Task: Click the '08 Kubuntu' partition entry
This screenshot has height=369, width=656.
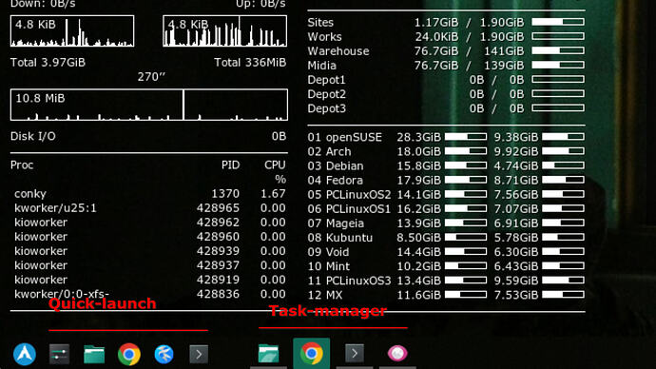Action: click(339, 238)
